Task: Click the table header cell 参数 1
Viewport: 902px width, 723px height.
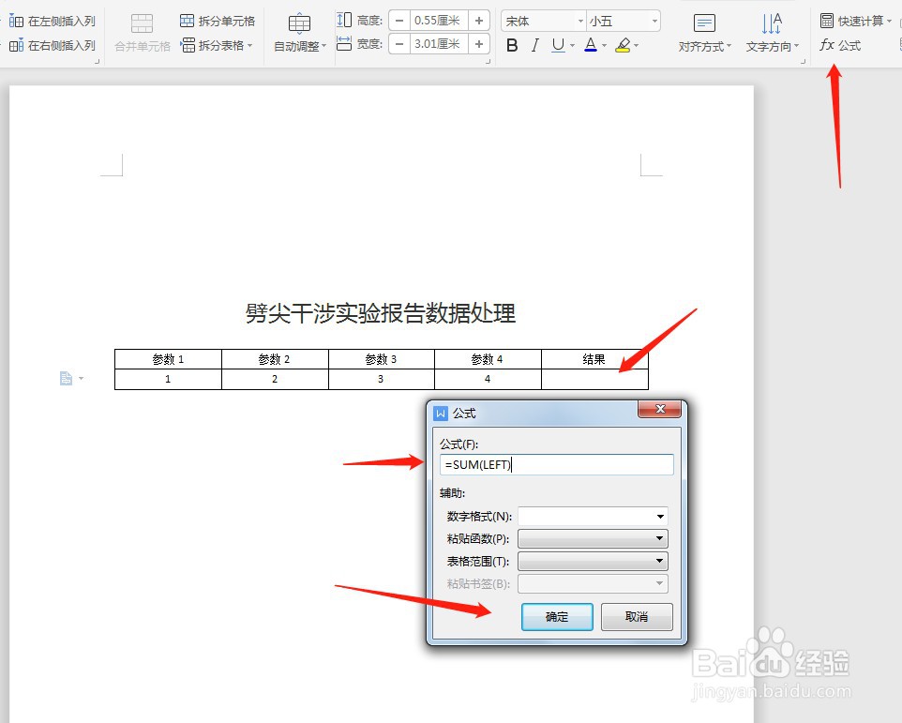Action: (x=168, y=359)
